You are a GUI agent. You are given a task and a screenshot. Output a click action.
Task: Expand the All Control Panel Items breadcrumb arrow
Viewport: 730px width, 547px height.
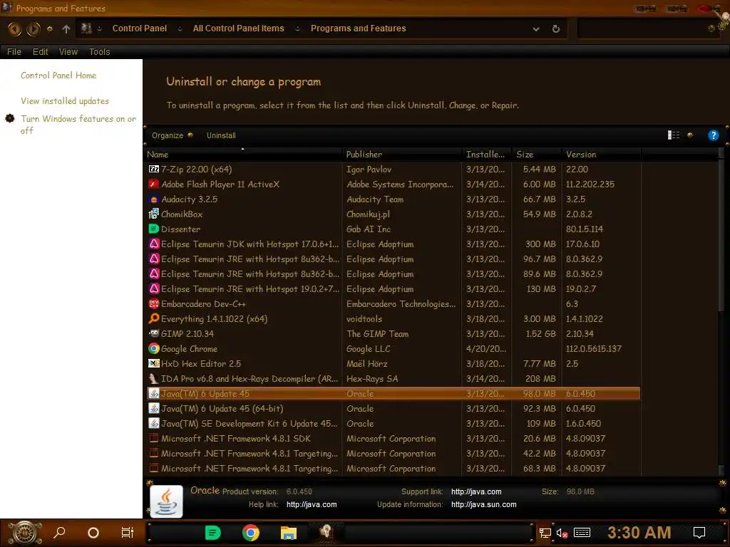(297, 28)
